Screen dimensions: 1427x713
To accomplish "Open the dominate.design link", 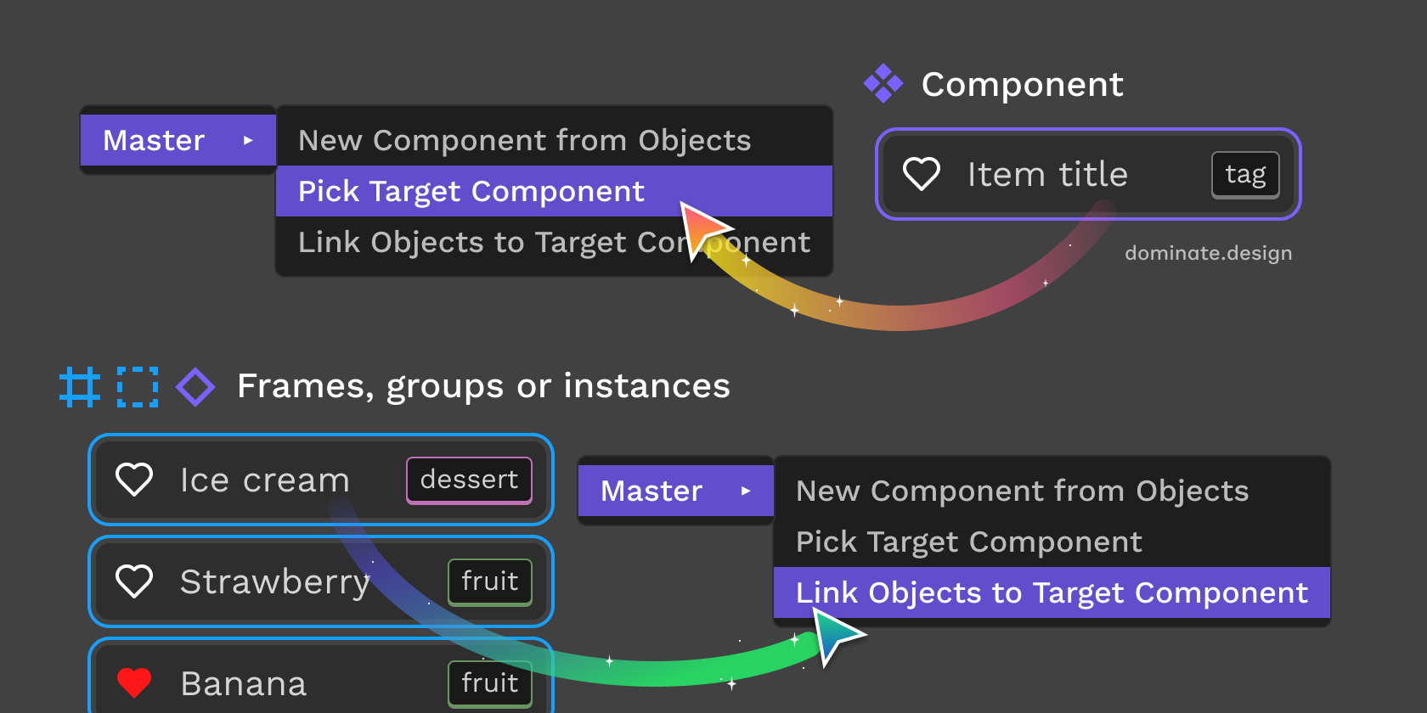I will pyautogui.click(x=1208, y=253).
